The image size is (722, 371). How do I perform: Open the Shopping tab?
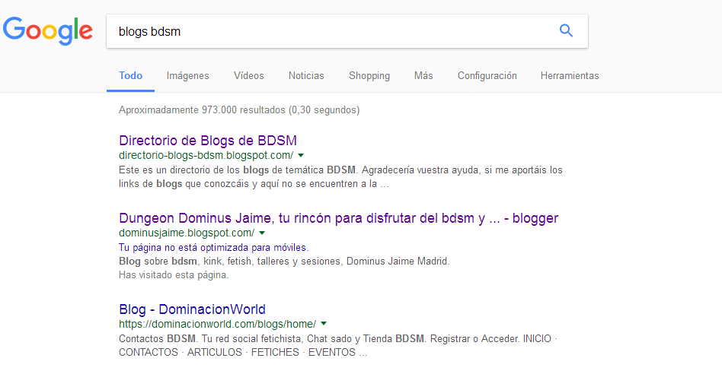click(369, 76)
